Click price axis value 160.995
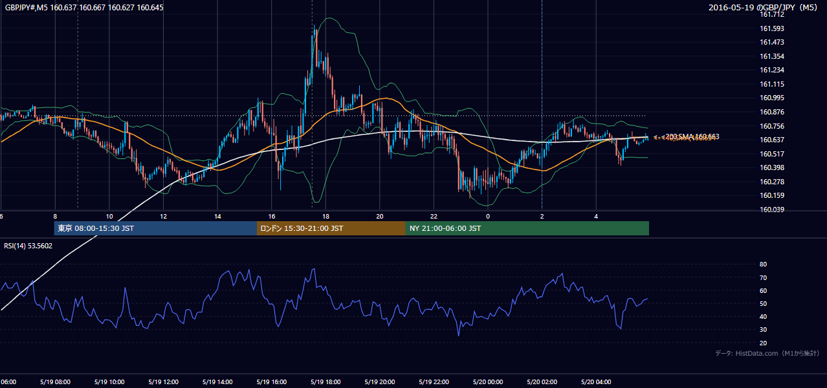Viewport: 827px width, 388px height. coord(772,98)
